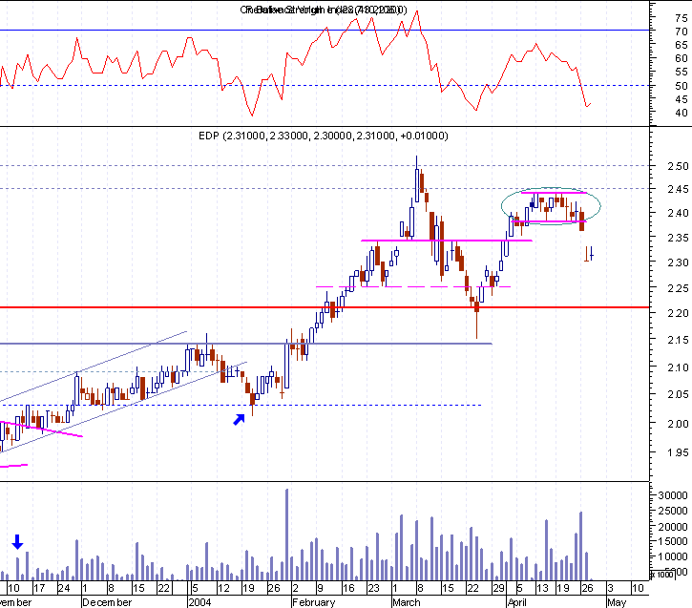Image resolution: width=692 pixels, height=608 pixels.
Task: Click the date label 17 in November
Action: [39, 588]
